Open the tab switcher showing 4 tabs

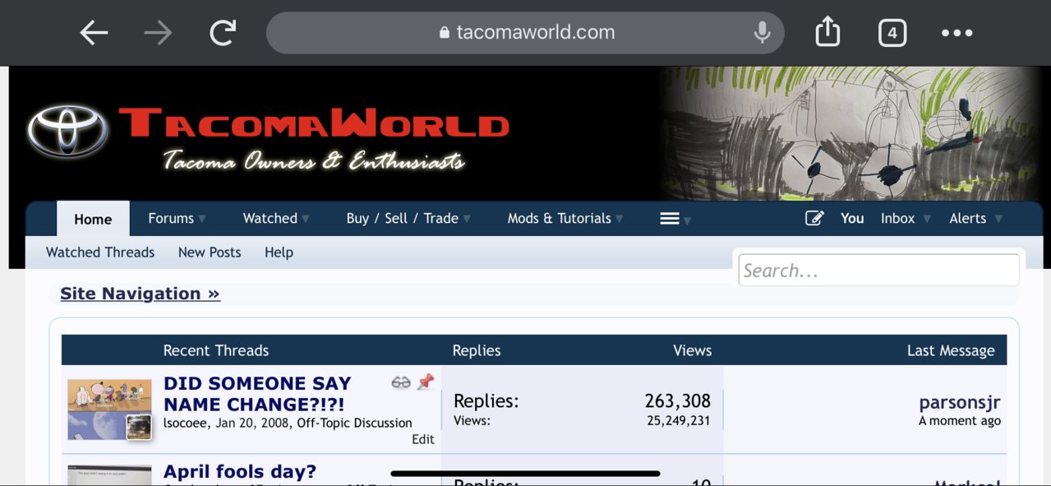(892, 33)
